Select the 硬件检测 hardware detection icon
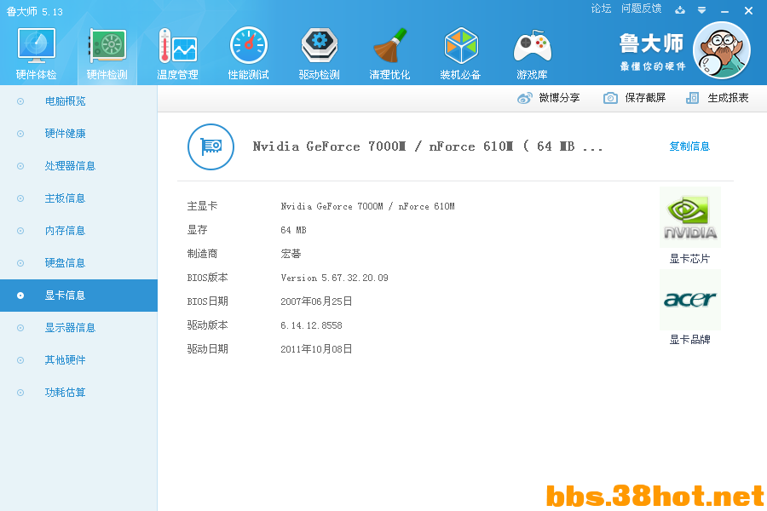Screen dimensions: 767x511 click(107, 46)
